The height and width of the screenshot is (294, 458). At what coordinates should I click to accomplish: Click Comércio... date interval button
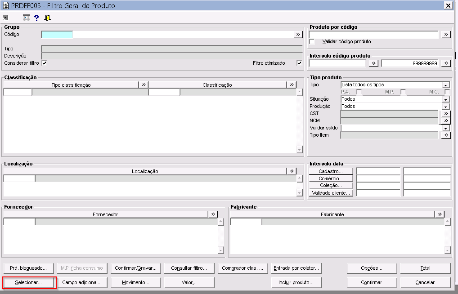pos(331,178)
